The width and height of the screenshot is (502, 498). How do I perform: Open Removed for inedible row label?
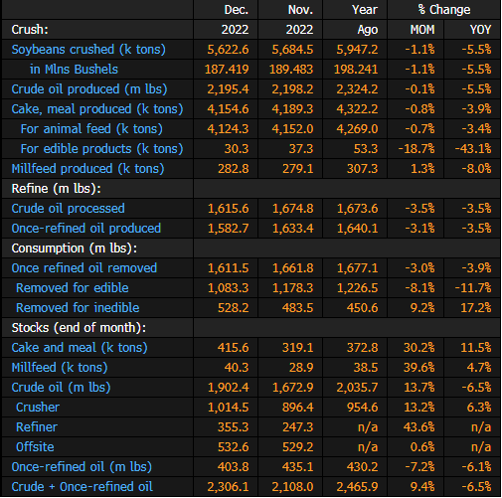[78, 308]
